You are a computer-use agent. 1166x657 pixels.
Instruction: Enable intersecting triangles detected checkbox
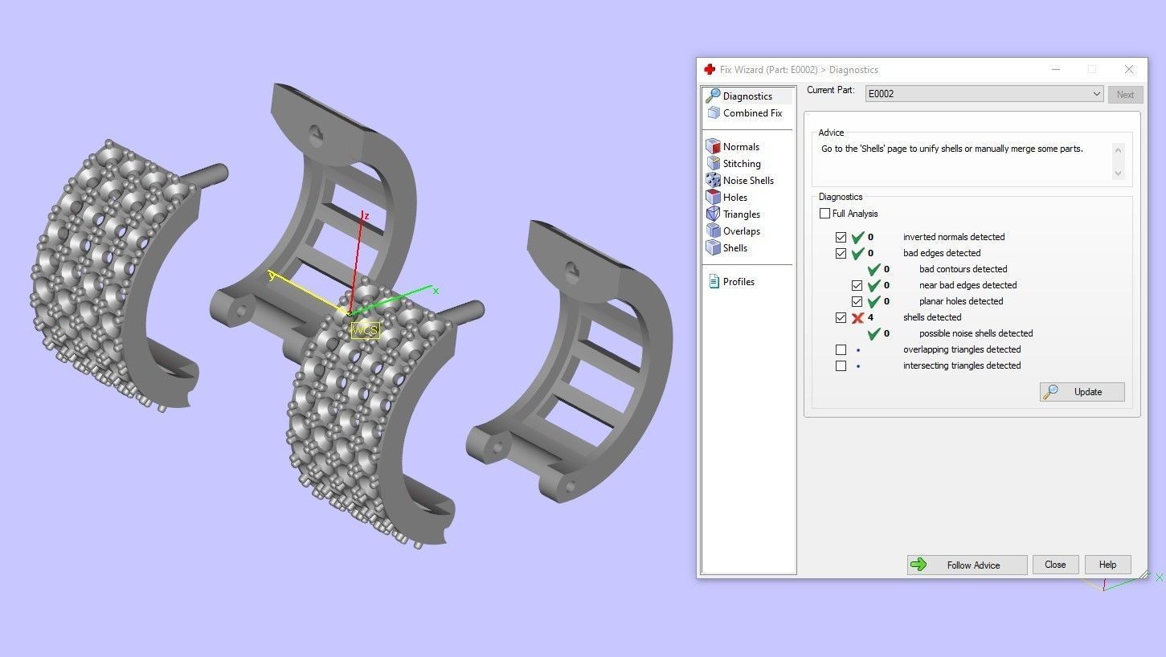pos(841,365)
